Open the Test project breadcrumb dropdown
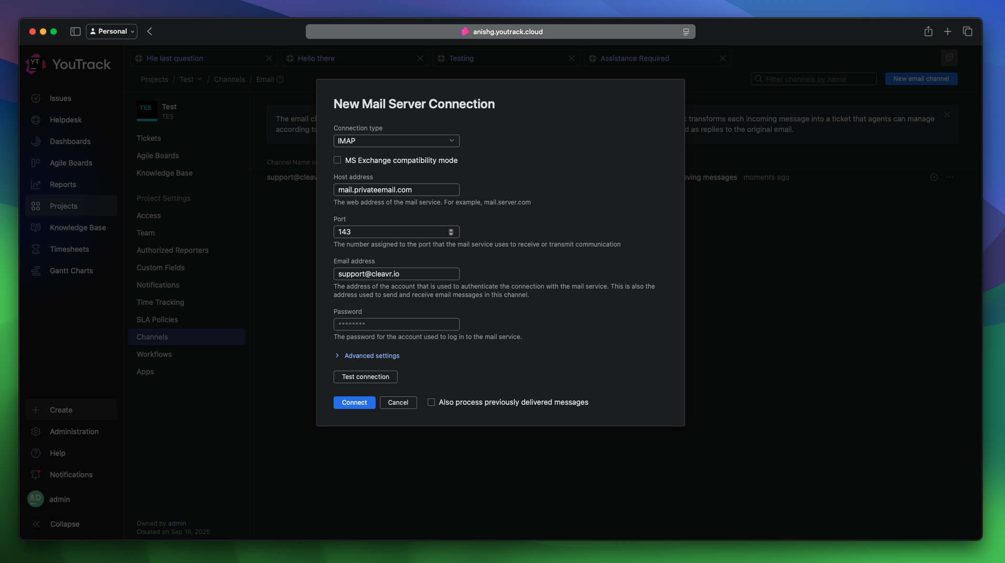 coord(199,79)
